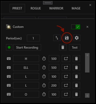This screenshot has height=104, width=96.
Task: Edit the ELL key field
Action: (x=26, y=67)
